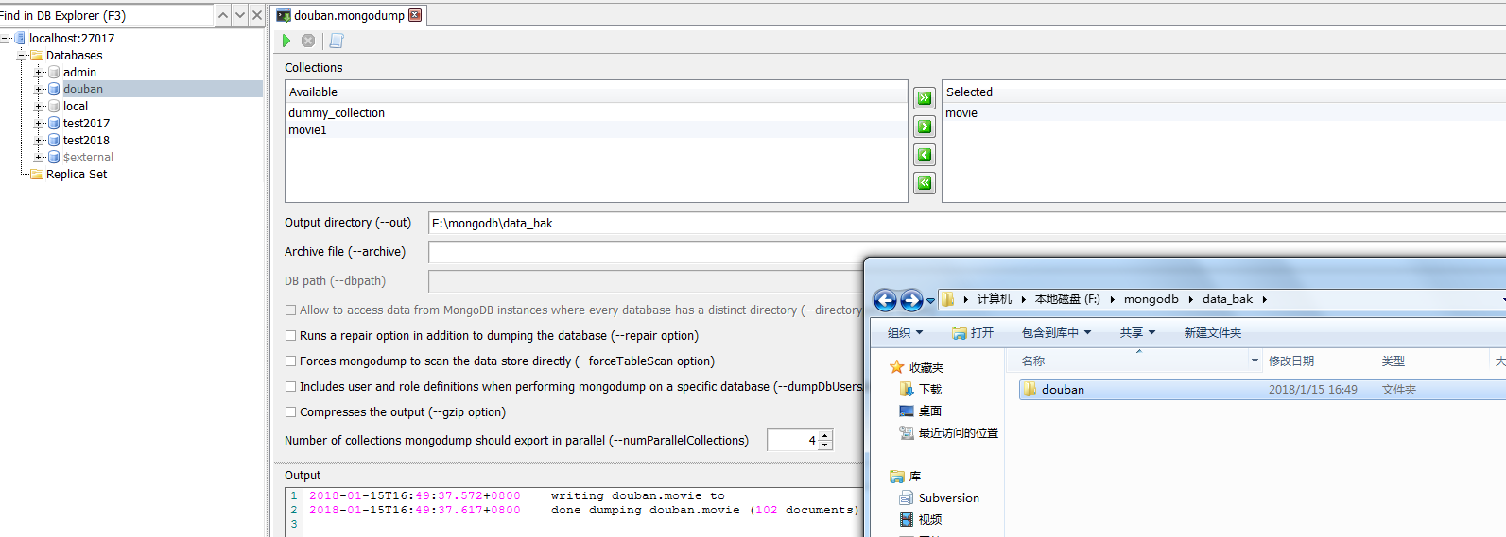Click the Explorer forward navigation arrow

911,300
